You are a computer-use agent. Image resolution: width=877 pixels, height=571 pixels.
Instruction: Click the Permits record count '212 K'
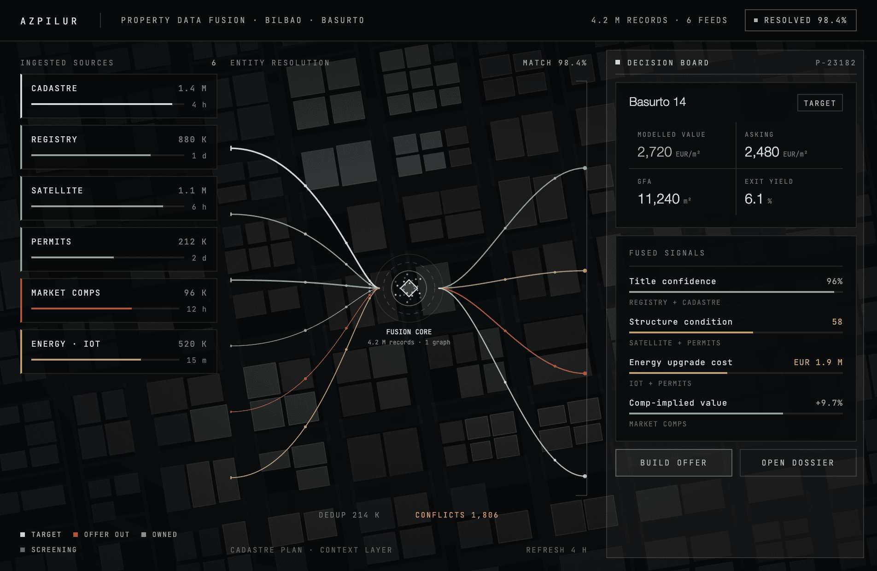click(193, 242)
